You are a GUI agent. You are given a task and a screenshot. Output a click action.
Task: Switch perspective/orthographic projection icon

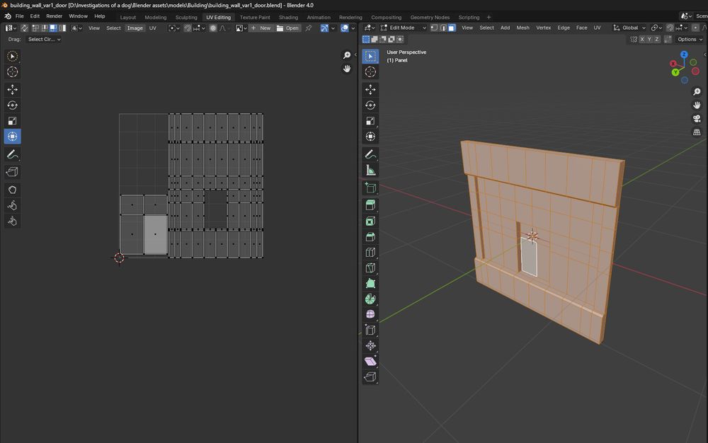[x=697, y=132]
